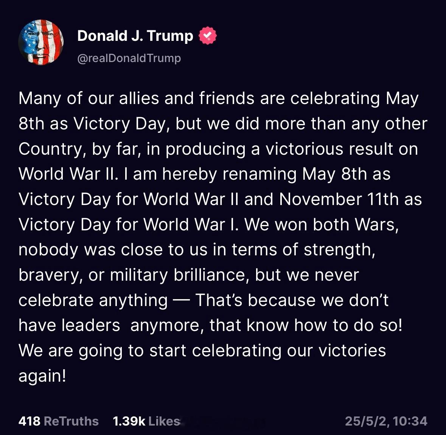Click the words "military brilliance"

click(x=177, y=275)
